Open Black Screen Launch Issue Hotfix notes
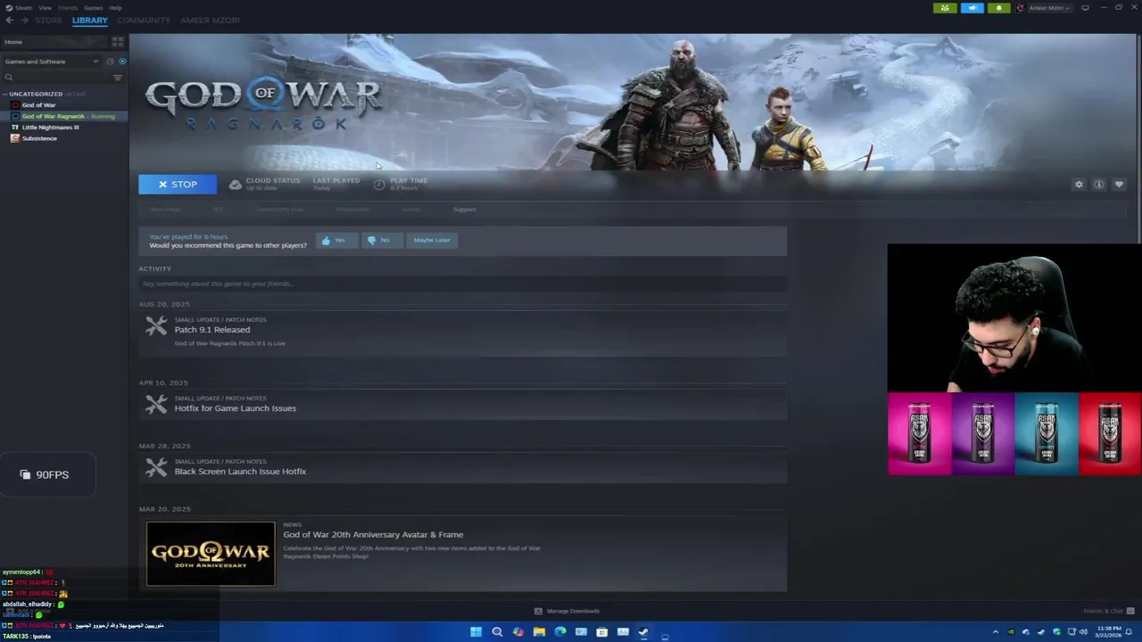The height and width of the screenshot is (642, 1142). [x=240, y=472]
